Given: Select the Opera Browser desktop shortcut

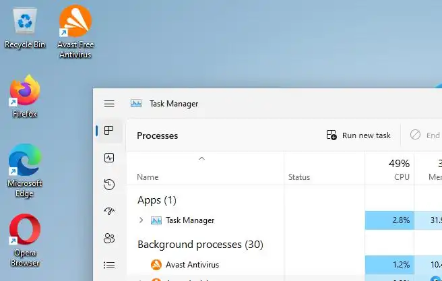Looking at the screenshot, I should click(x=25, y=241).
